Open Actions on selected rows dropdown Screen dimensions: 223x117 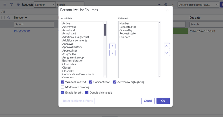(198, 5)
